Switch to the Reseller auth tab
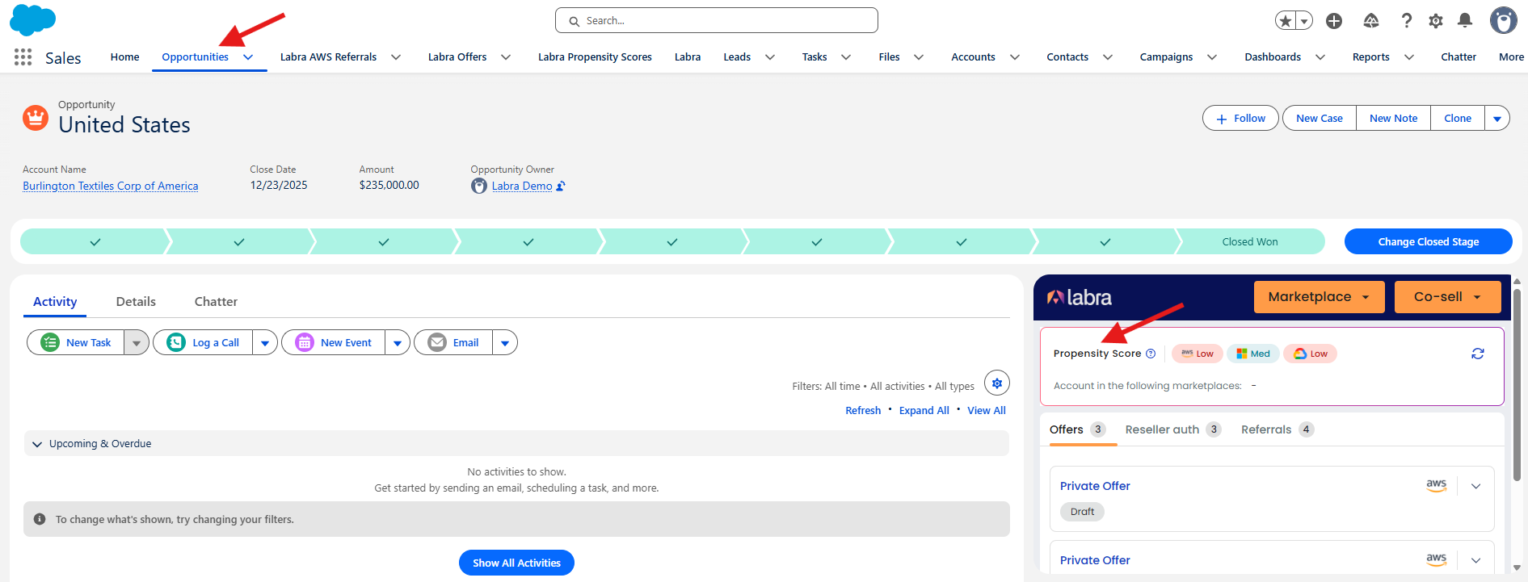The height and width of the screenshot is (582, 1528). (1173, 429)
